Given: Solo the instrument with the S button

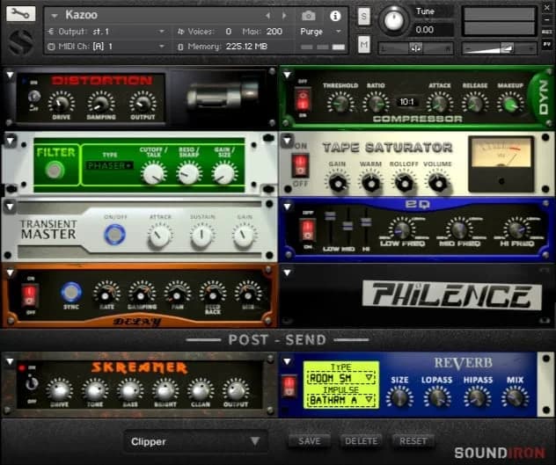Looking at the screenshot, I should pyautogui.click(x=364, y=17).
